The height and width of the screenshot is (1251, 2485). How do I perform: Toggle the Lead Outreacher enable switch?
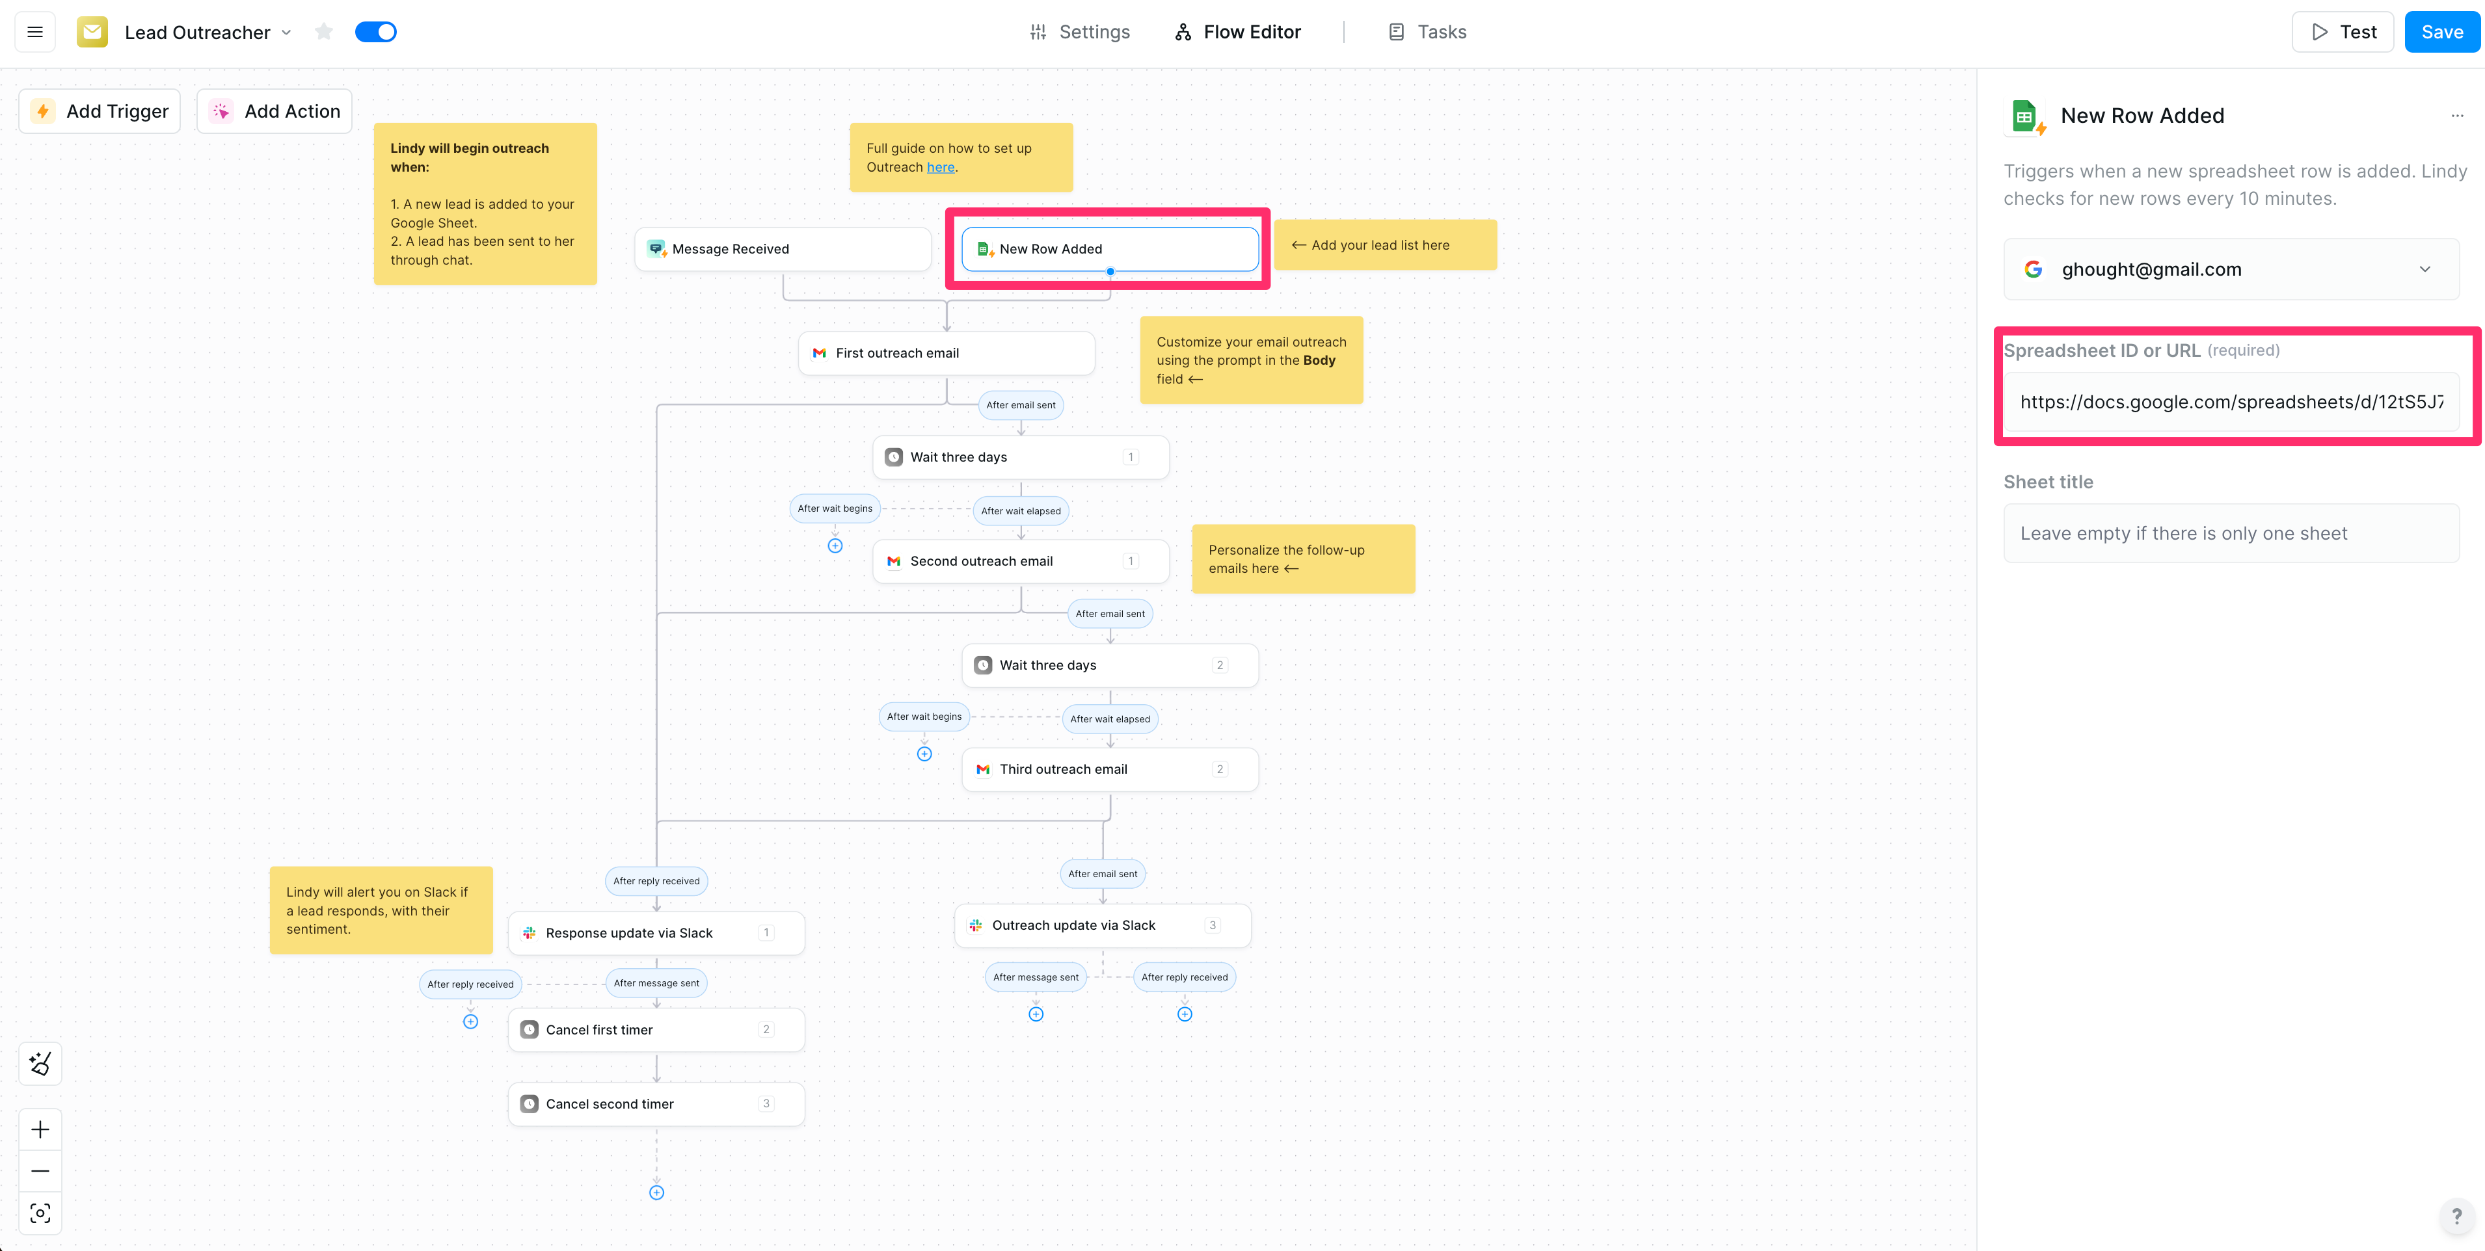(375, 32)
